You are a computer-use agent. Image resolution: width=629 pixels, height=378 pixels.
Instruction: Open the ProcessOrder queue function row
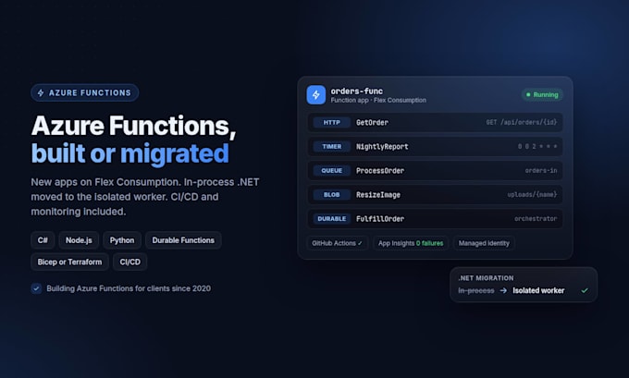tap(435, 170)
